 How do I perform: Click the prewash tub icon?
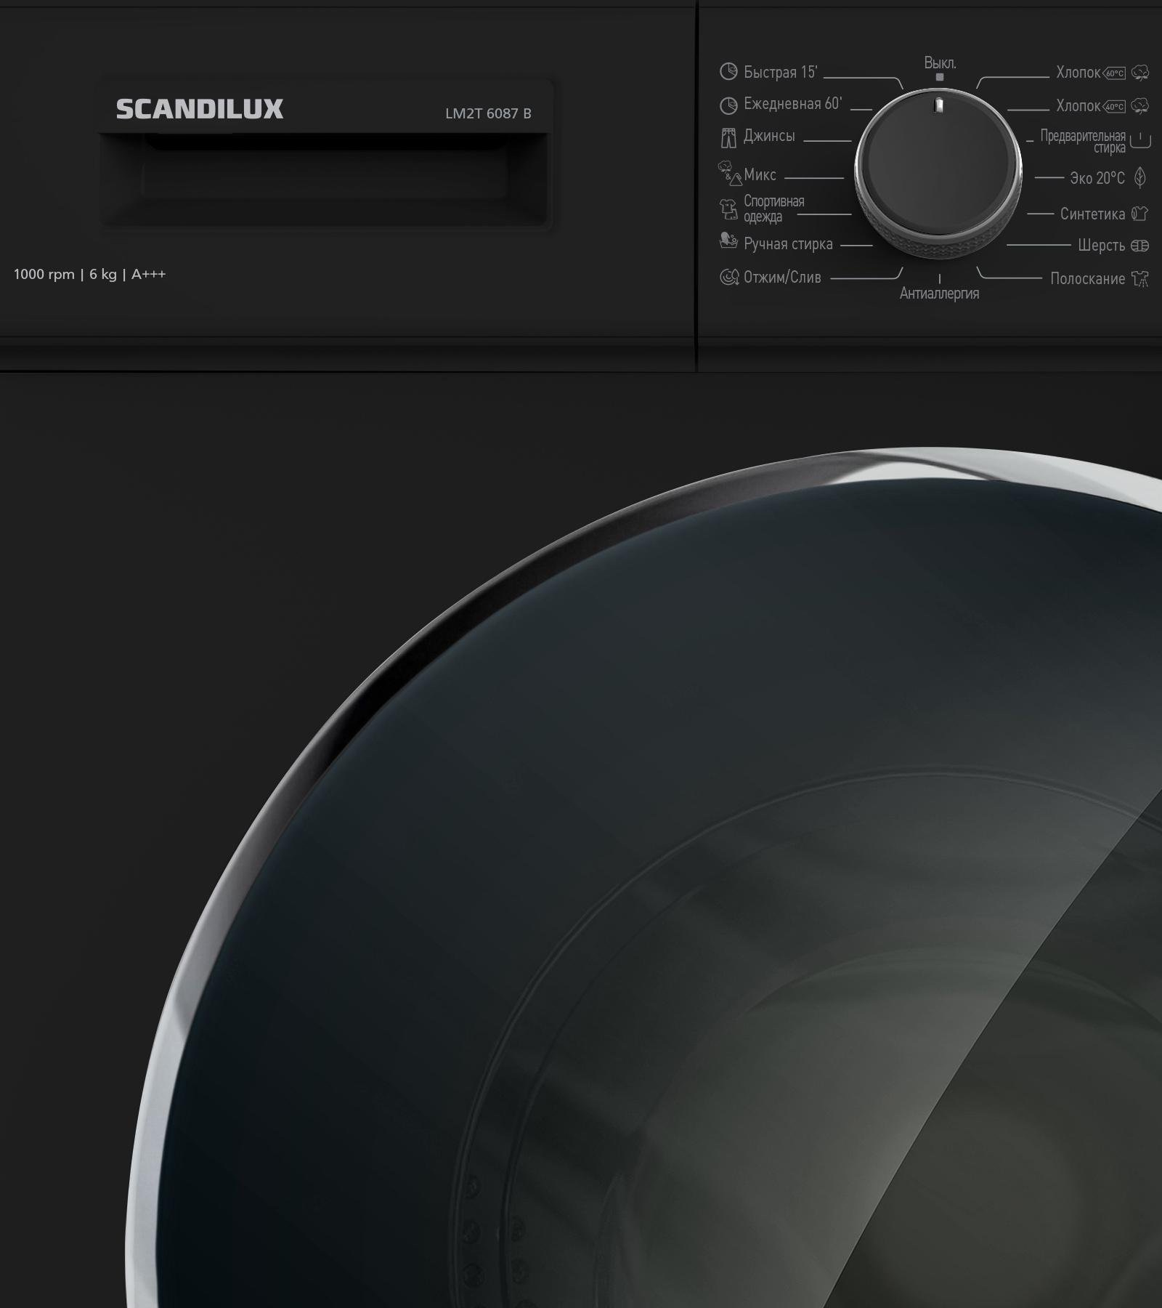(x=1140, y=140)
